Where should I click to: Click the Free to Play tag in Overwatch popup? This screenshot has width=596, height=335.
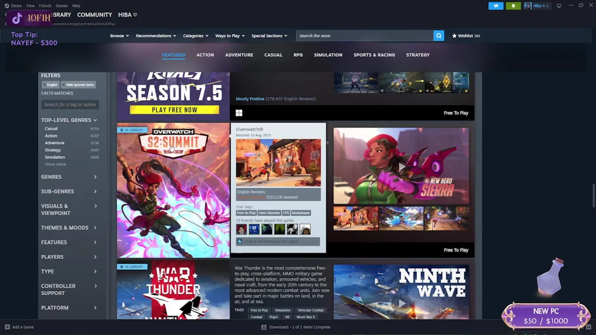coord(246,213)
